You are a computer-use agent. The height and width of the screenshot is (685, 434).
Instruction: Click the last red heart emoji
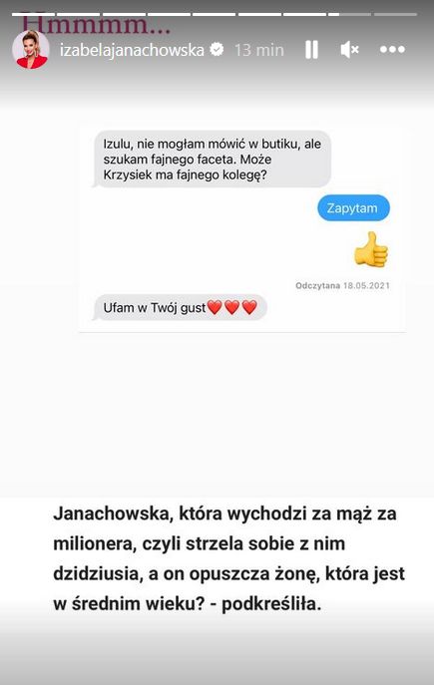pyautogui.click(x=249, y=307)
